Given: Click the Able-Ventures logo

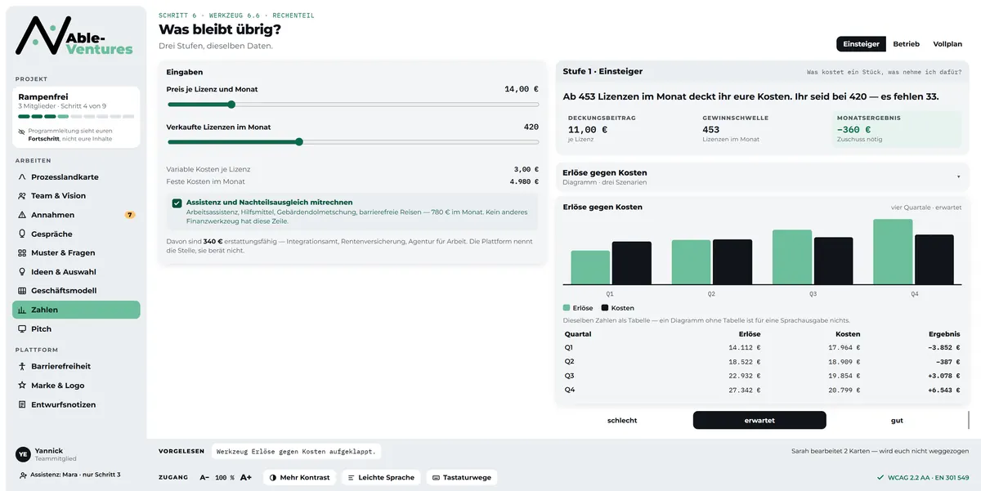Looking at the screenshot, I should pyautogui.click(x=74, y=36).
